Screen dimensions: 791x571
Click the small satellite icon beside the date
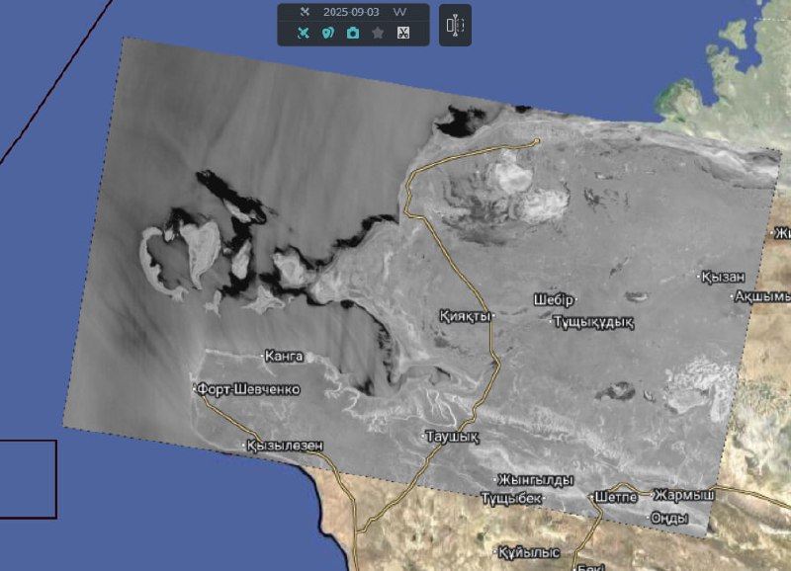tap(305, 12)
